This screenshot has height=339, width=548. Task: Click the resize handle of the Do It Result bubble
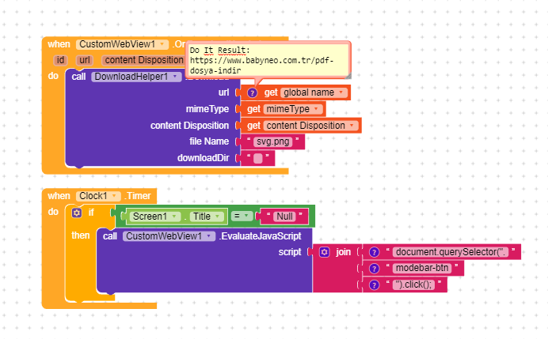pos(348,75)
